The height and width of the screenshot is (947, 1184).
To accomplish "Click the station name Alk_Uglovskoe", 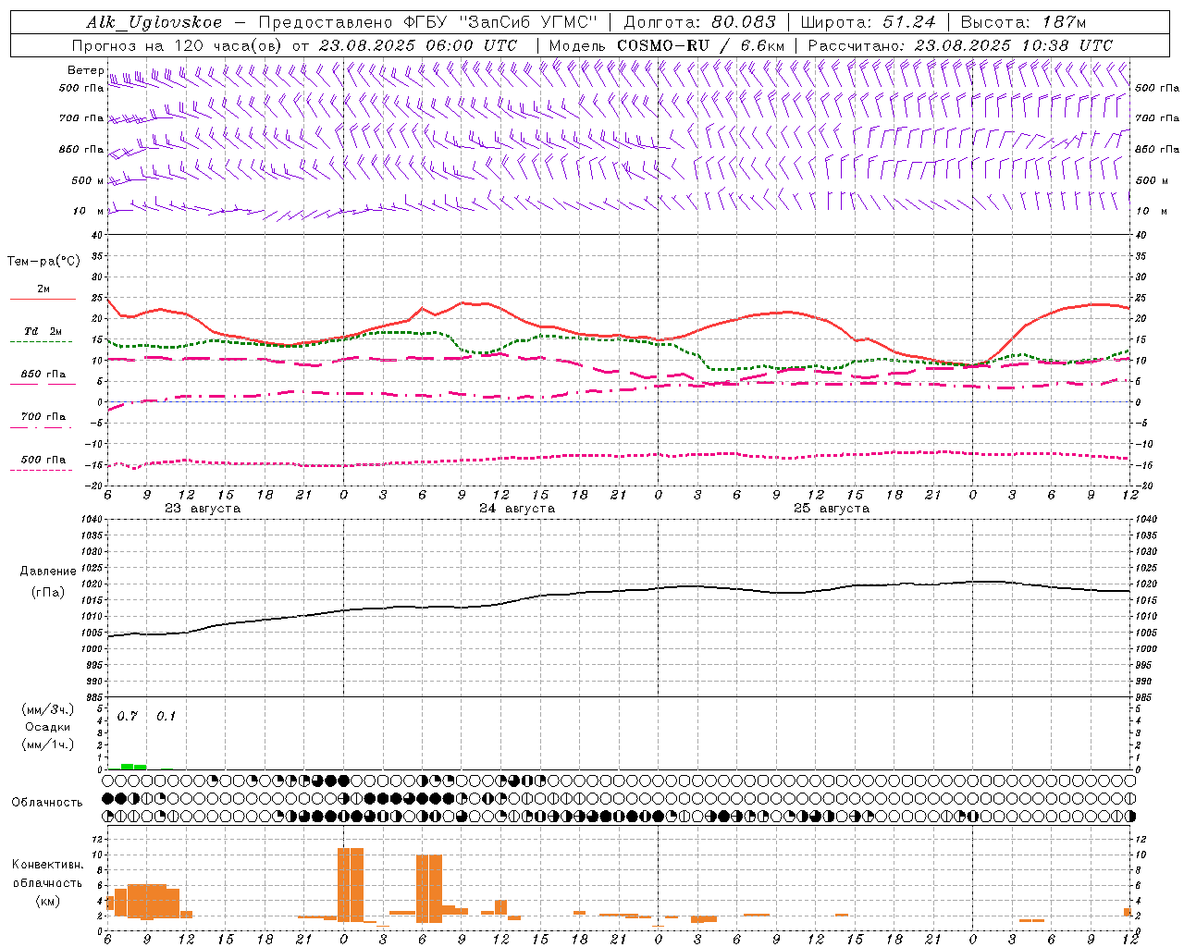I will (x=154, y=22).
